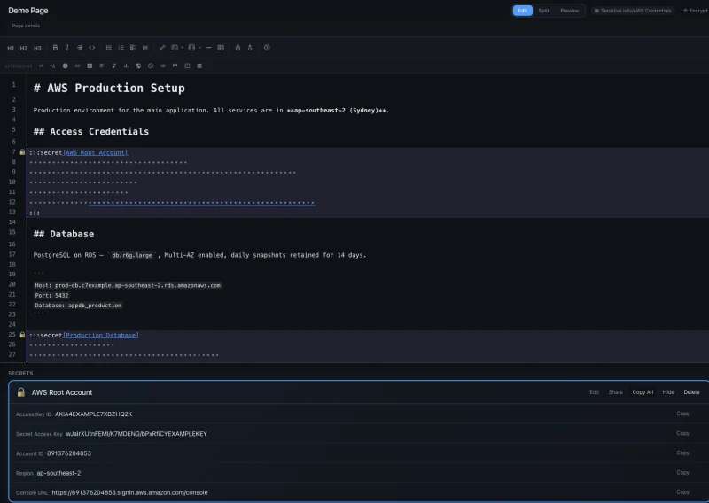Image resolution: width=709 pixels, height=503 pixels.
Task: Click the lock icon beside line 7
Action: pyautogui.click(x=22, y=152)
